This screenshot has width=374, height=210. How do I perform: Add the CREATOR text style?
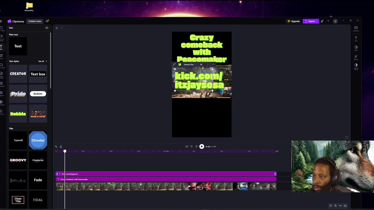(18, 74)
